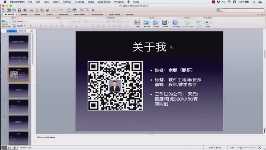Click the Arrange icon
The height and width of the screenshot is (150, 266).
pyautogui.click(x=175, y=22)
